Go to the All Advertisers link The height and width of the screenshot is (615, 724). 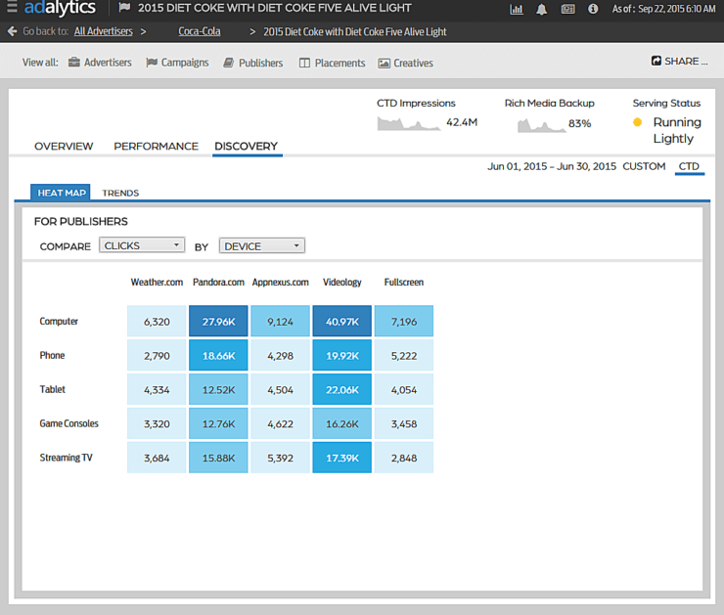[x=104, y=31]
